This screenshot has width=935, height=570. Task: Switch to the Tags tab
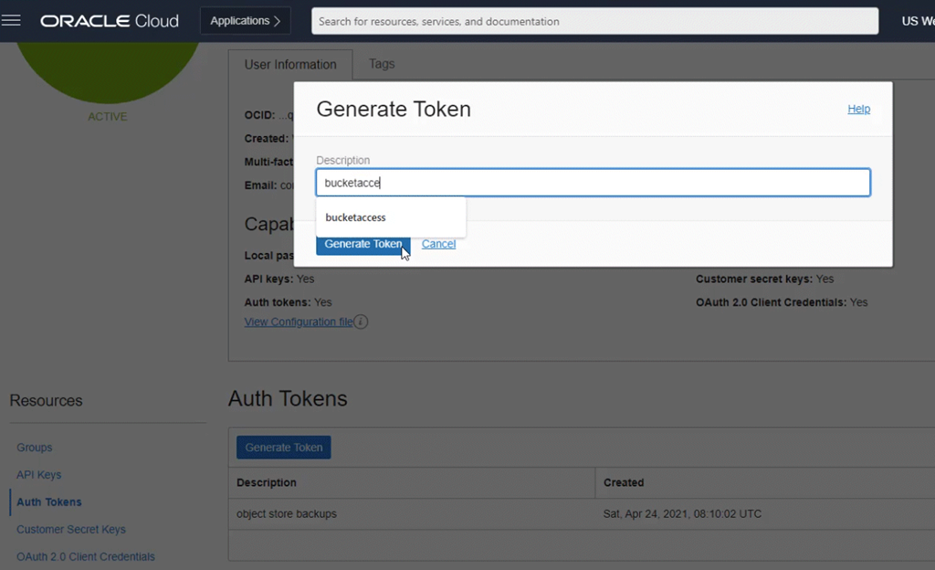(x=382, y=64)
